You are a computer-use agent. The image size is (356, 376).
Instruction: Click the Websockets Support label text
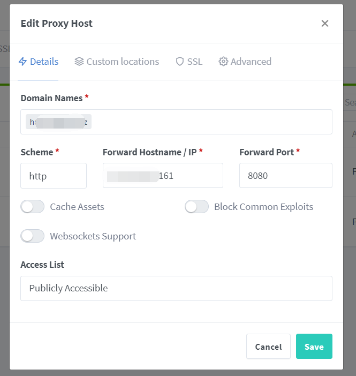pos(93,236)
